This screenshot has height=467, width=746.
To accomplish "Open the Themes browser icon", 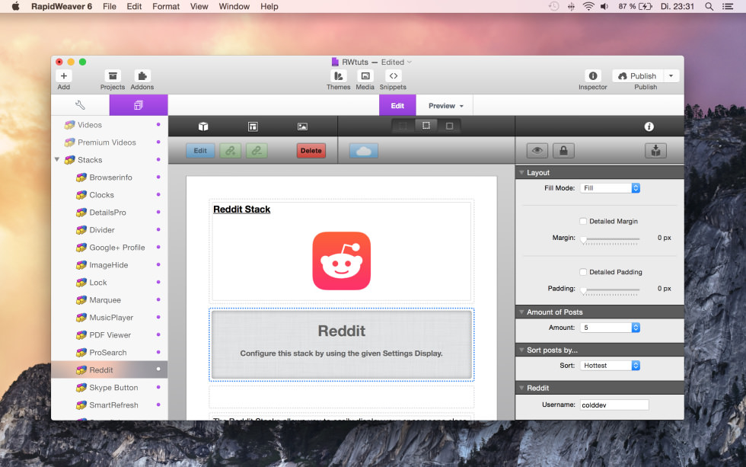I will tap(338, 76).
